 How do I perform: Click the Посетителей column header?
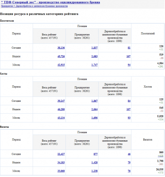coord(148,34)
